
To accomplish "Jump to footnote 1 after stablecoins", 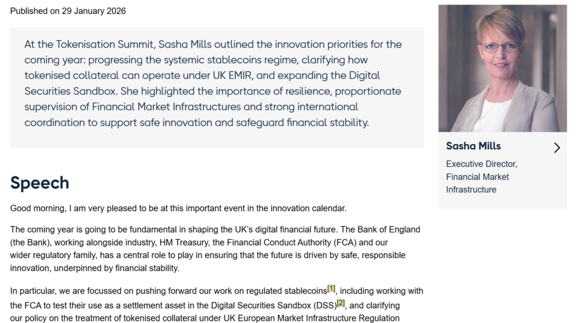I will 331,290.
